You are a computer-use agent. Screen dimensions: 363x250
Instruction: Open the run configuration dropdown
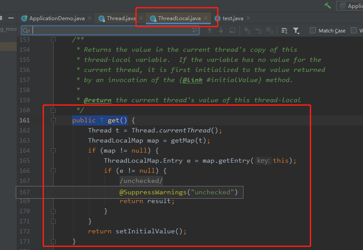tap(350, 6)
